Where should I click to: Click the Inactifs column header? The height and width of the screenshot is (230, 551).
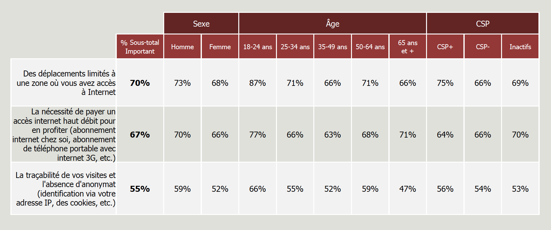[520, 47]
